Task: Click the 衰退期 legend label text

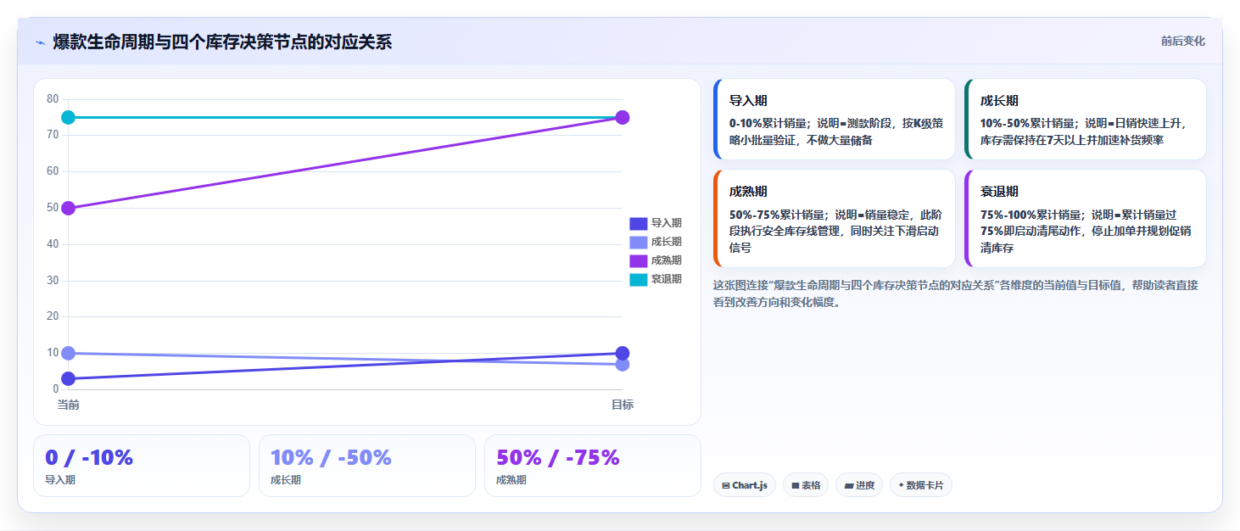Action: (667, 279)
